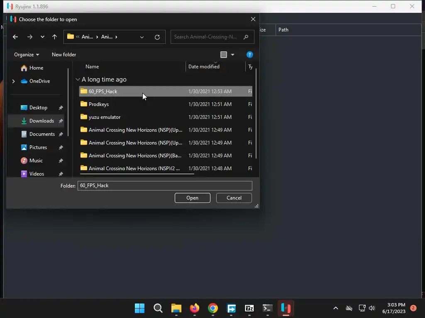Click the Folder name text field
The height and width of the screenshot is (318, 425).
165,185
